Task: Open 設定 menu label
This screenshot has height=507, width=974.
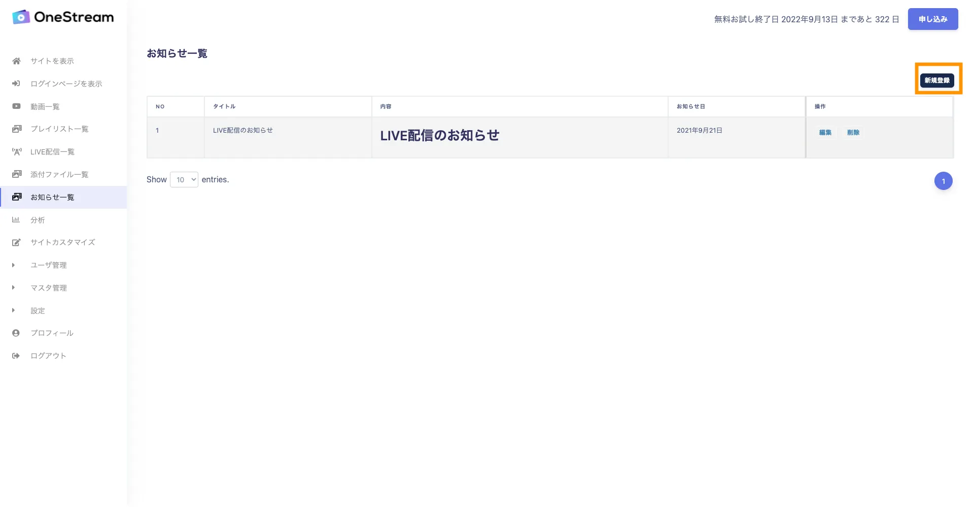Action: (38, 310)
